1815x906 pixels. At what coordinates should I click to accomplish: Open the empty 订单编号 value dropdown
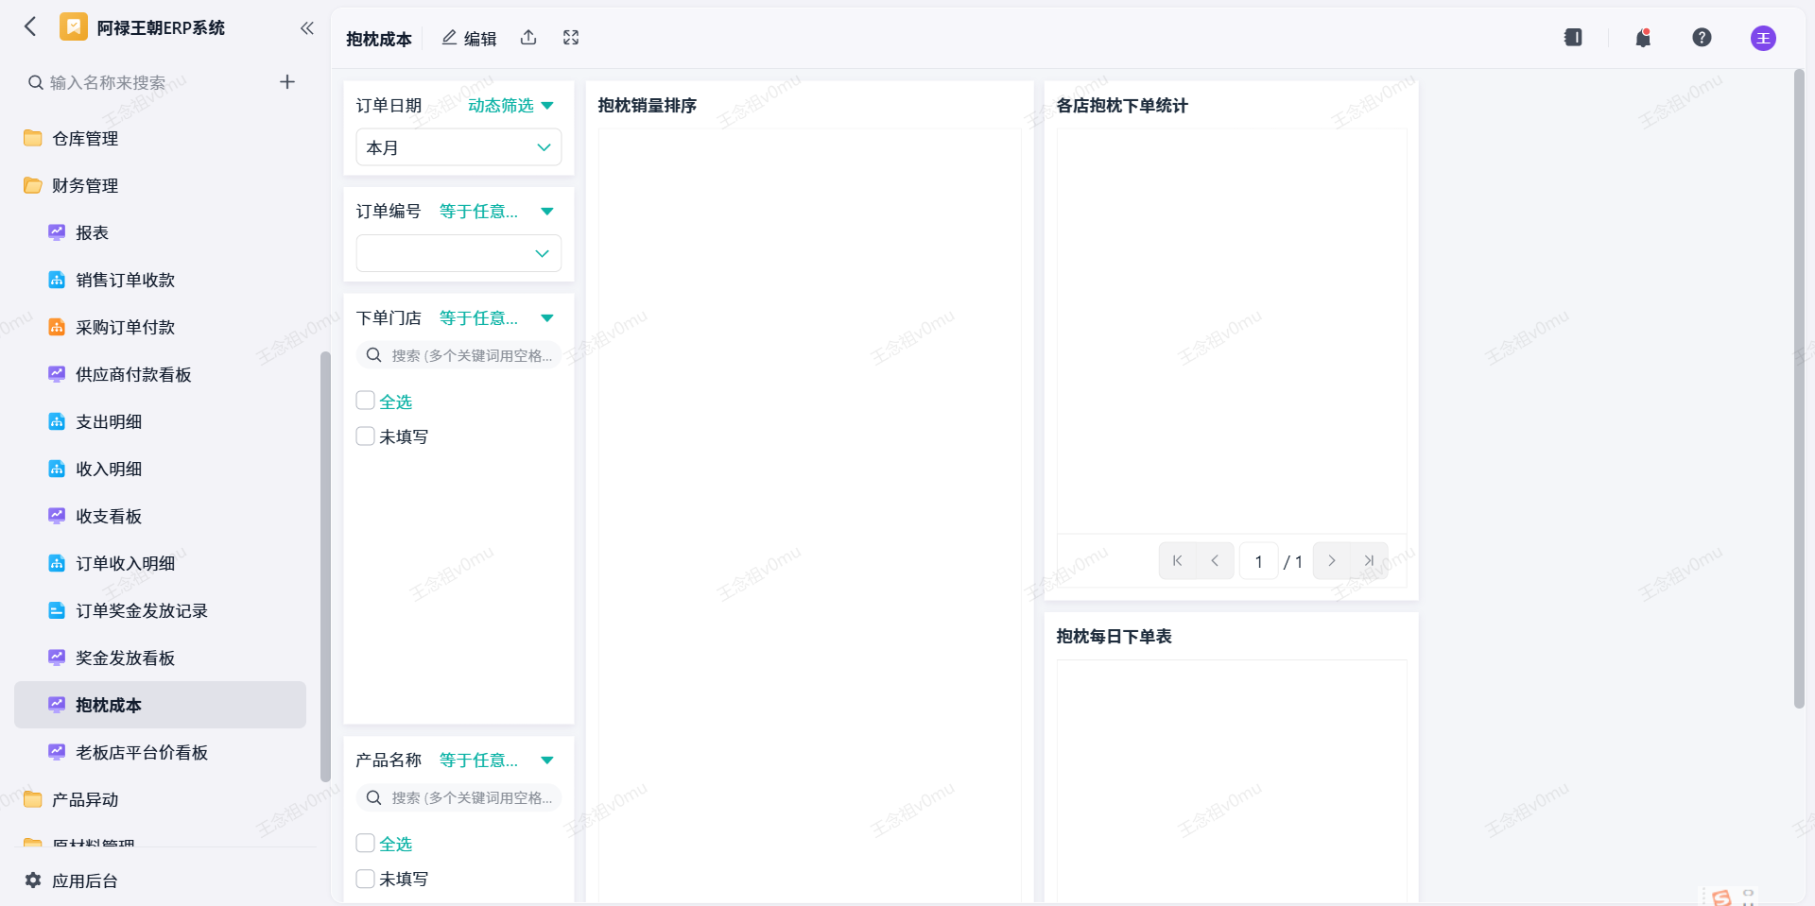[458, 253]
